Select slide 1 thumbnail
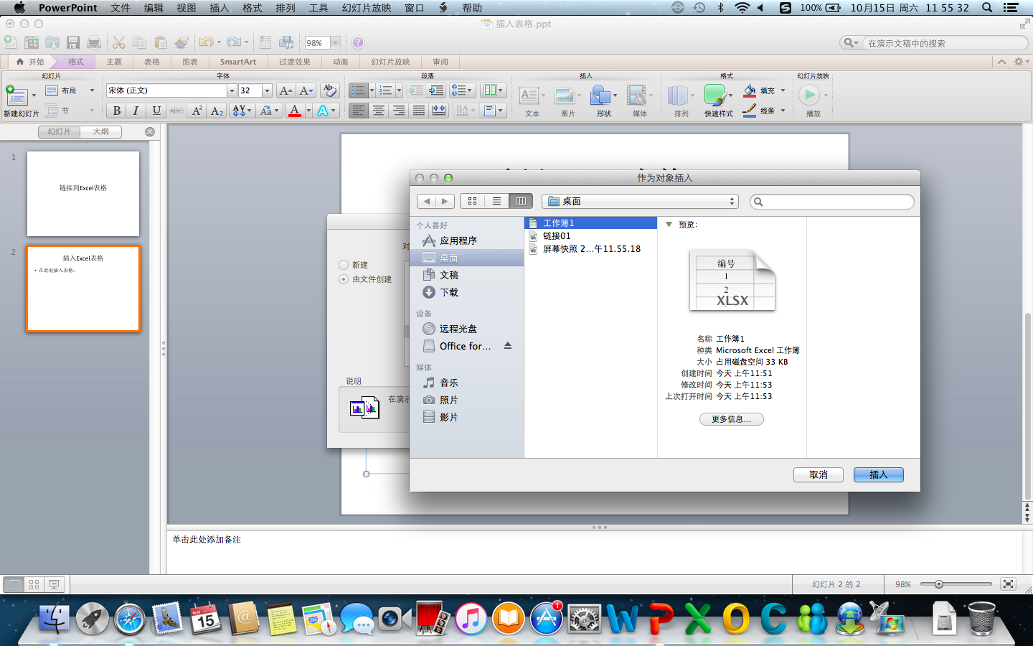This screenshot has height=646, width=1033. (83, 193)
